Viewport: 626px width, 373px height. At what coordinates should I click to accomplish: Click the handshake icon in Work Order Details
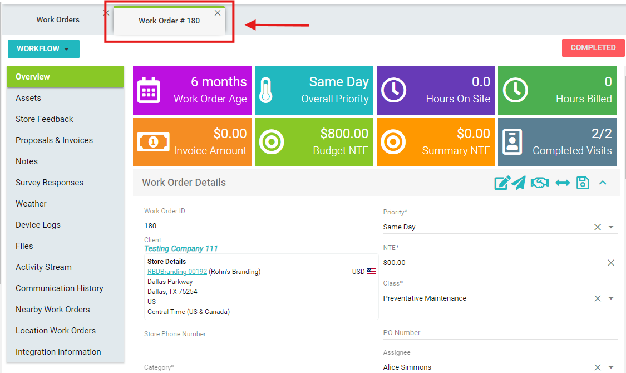[x=539, y=183]
